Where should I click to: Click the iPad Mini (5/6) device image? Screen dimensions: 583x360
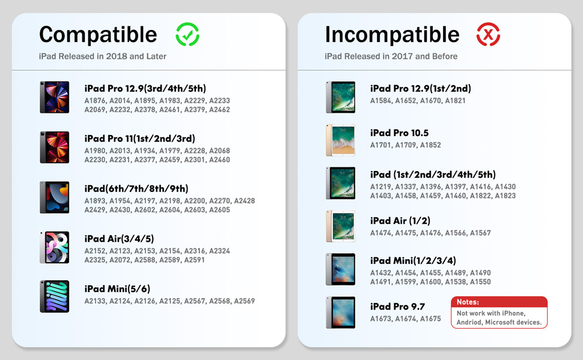[x=55, y=296]
